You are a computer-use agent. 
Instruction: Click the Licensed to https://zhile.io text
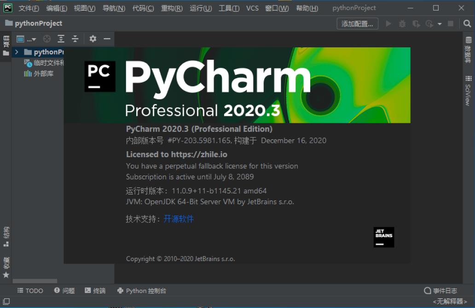pyautogui.click(x=177, y=154)
